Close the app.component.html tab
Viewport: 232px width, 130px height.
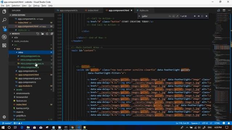click(131, 10)
